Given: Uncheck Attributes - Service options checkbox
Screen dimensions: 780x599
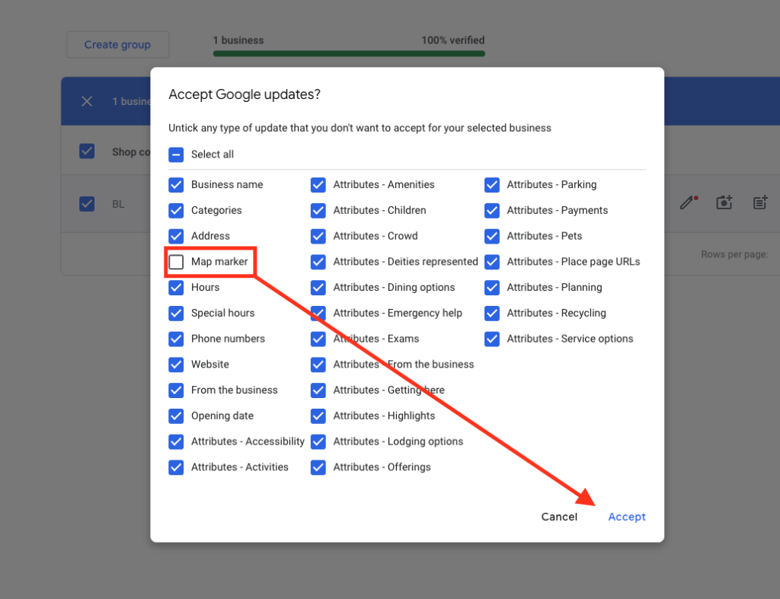Looking at the screenshot, I should 492,339.
